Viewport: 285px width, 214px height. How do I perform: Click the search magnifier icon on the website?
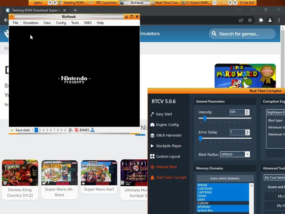click(x=214, y=34)
